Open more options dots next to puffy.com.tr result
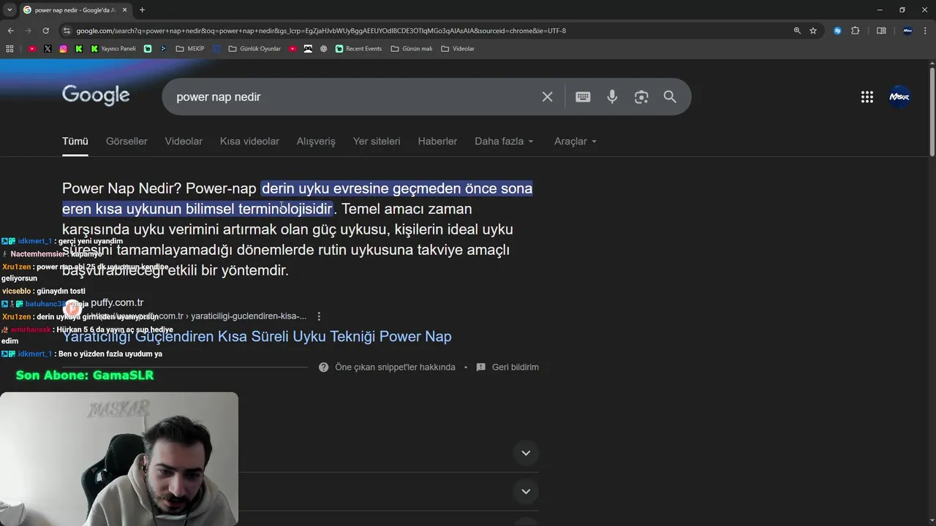Screen dimensions: 936x526 319,316
